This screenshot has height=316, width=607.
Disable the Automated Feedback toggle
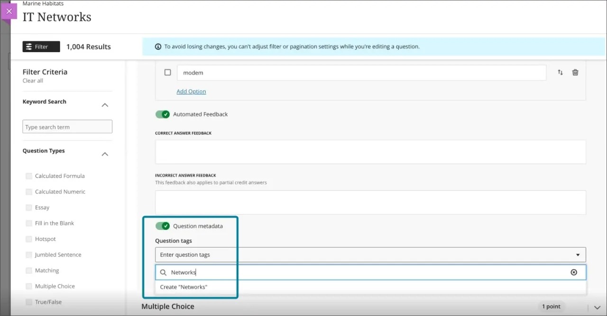click(x=163, y=114)
